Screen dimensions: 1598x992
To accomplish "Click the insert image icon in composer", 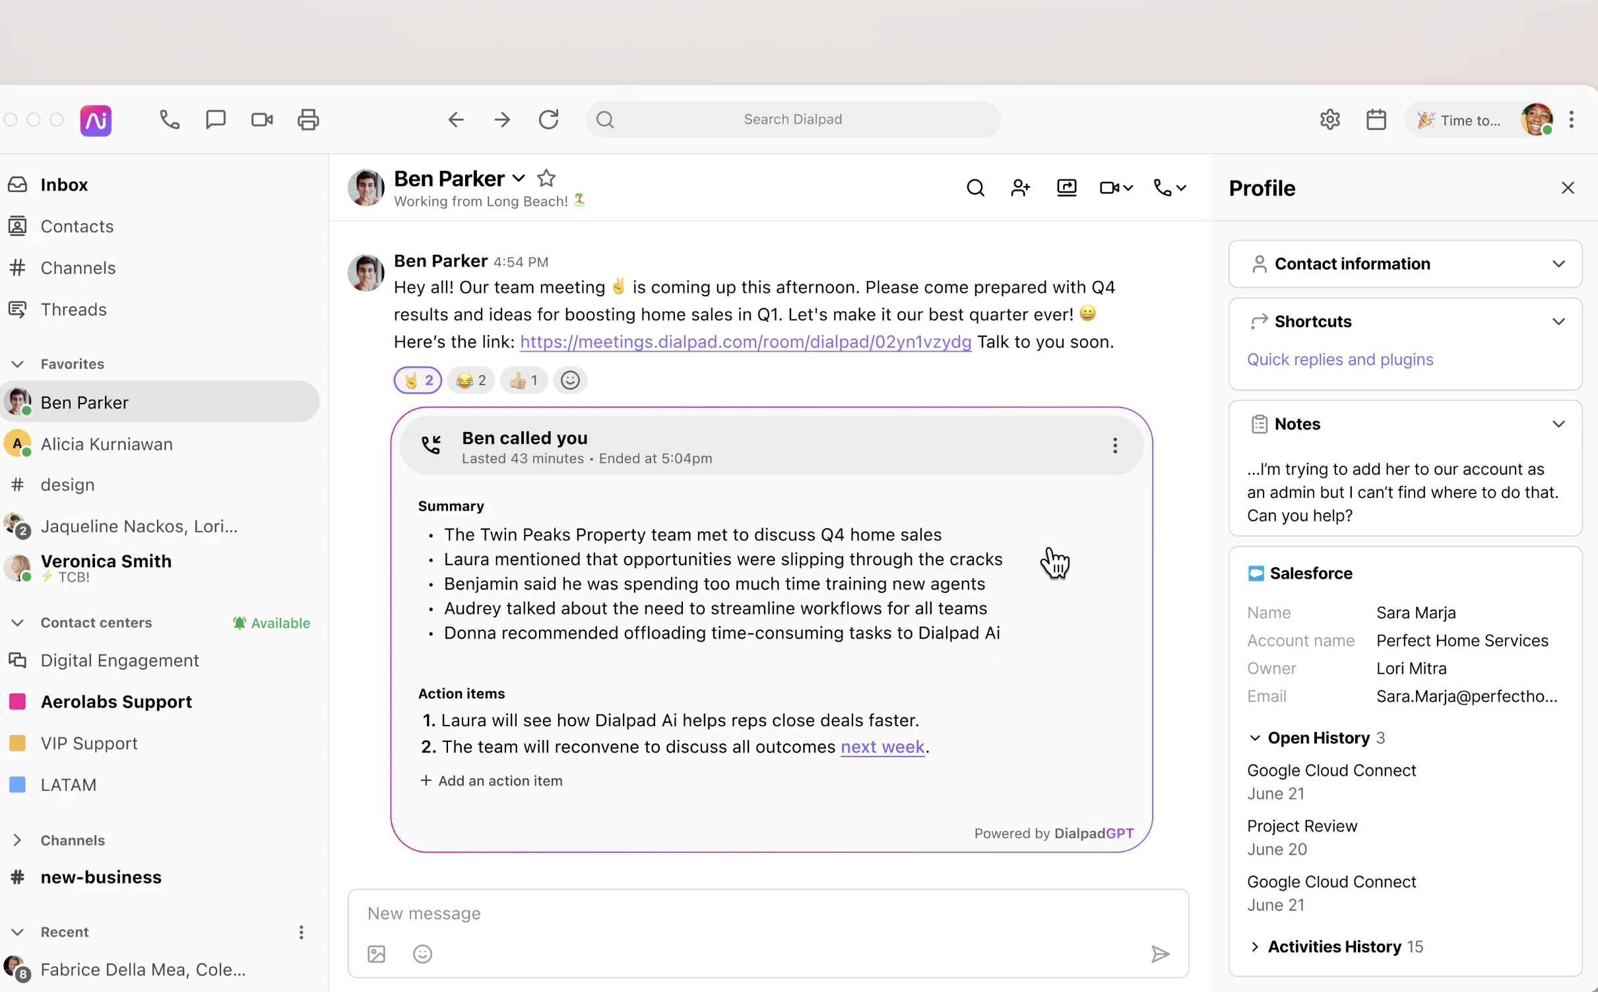I will tap(376, 954).
